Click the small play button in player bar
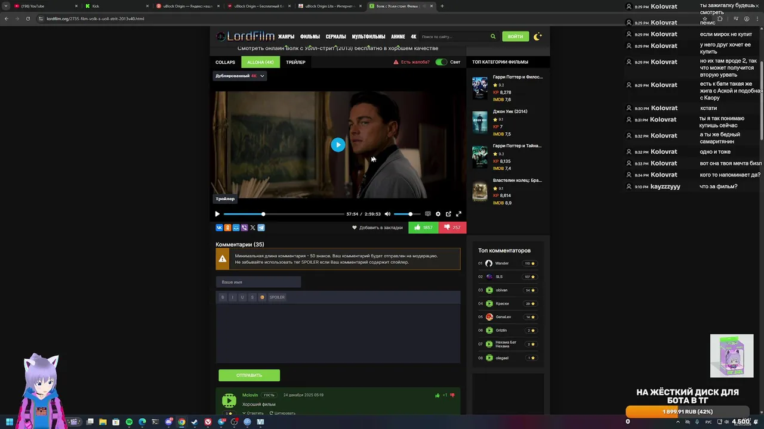Image resolution: width=764 pixels, height=429 pixels. coord(217,214)
